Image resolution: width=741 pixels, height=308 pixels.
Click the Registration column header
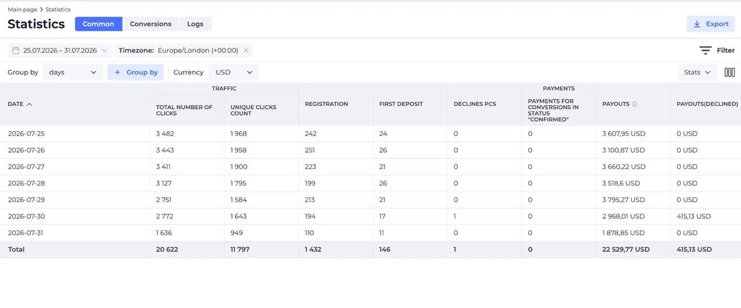pyautogui.click(x=327, y=104)
